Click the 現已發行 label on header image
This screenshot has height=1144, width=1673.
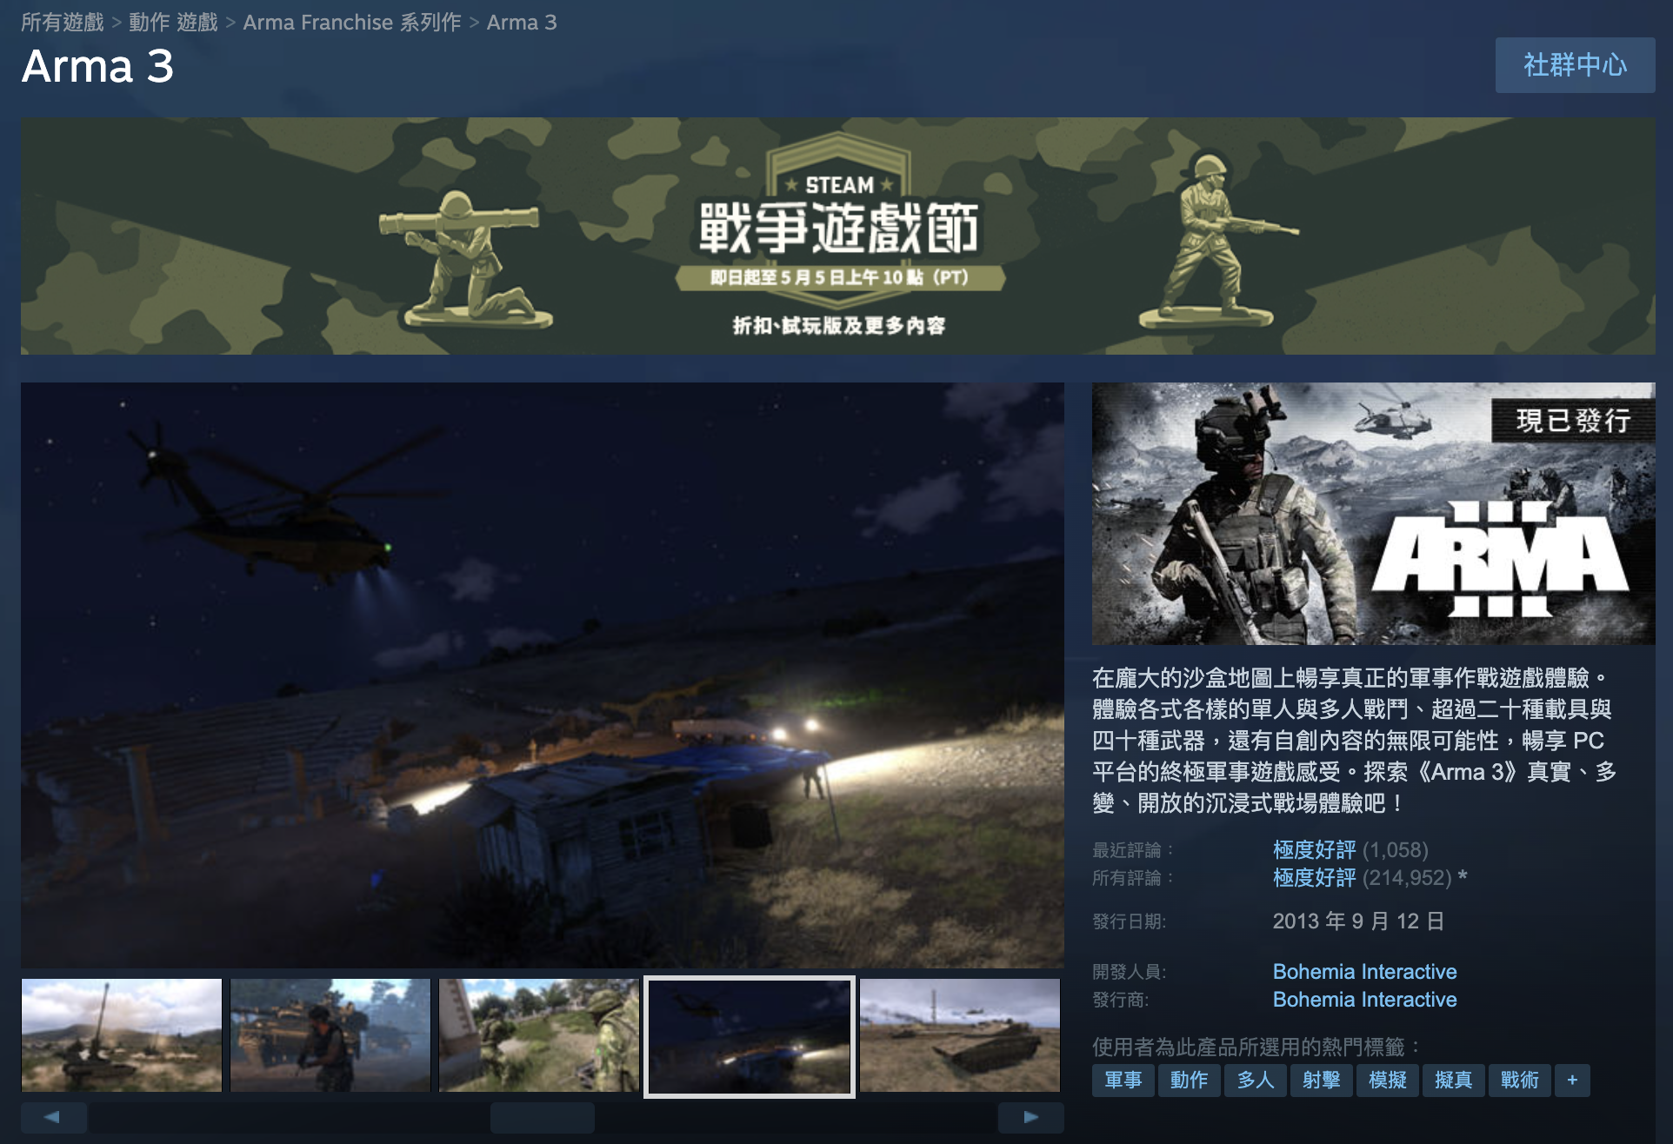click(x=1573, y=421)
